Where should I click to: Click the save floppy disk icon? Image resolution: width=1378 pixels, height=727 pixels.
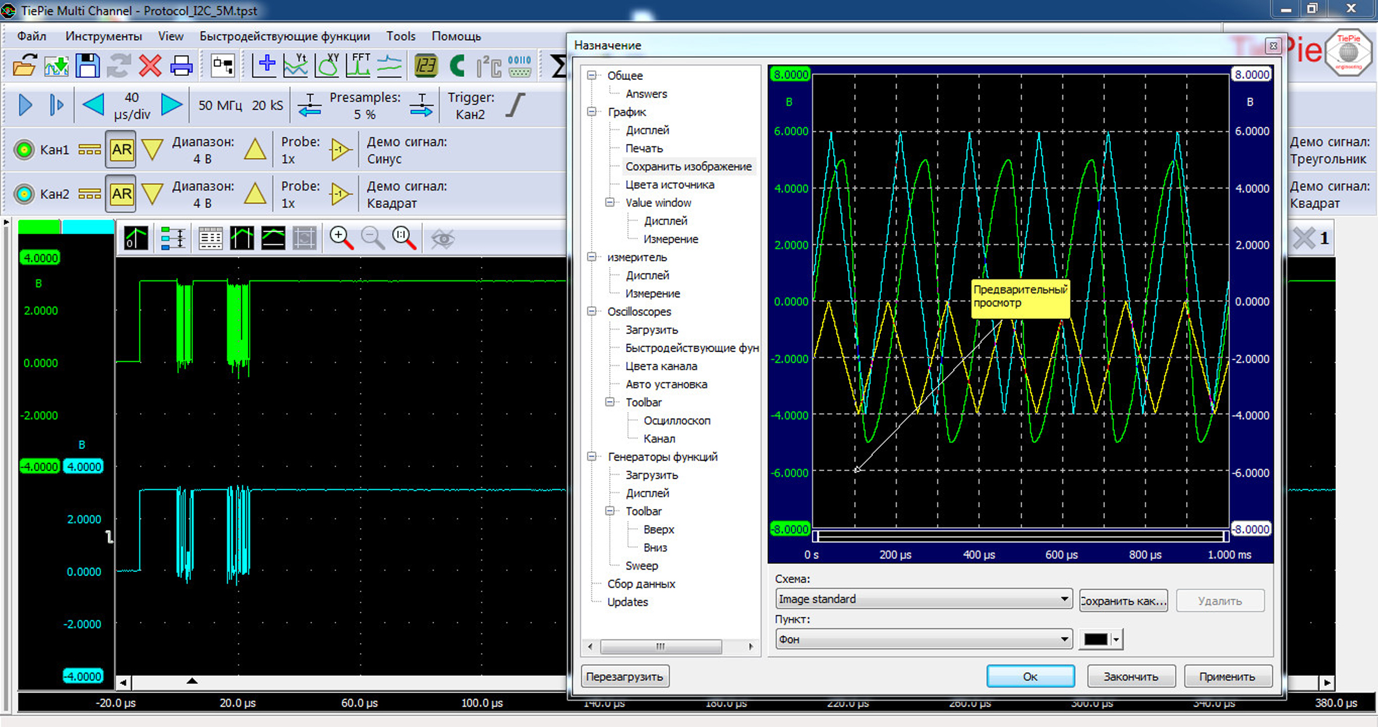coord(88,65)
